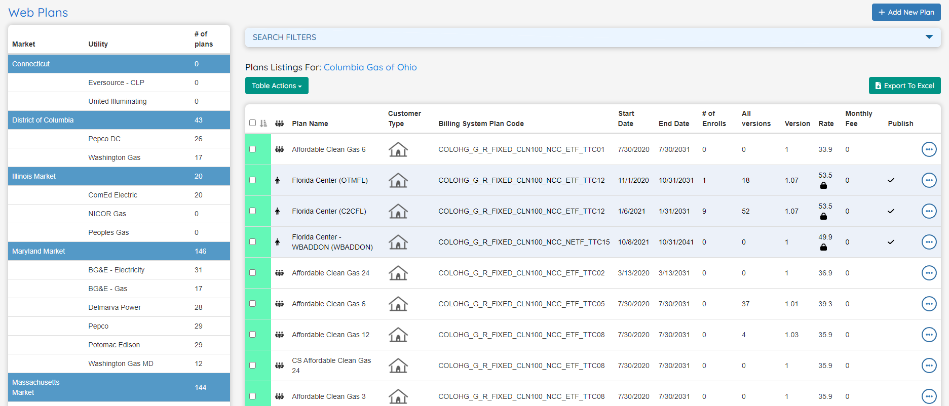
Task: Click lock icon under rate 49.9
Action: [823, 247]
